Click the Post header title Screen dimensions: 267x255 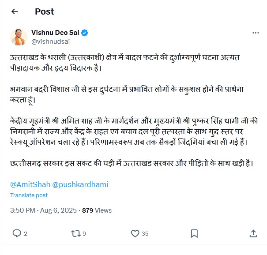click(x=44, y=11)
